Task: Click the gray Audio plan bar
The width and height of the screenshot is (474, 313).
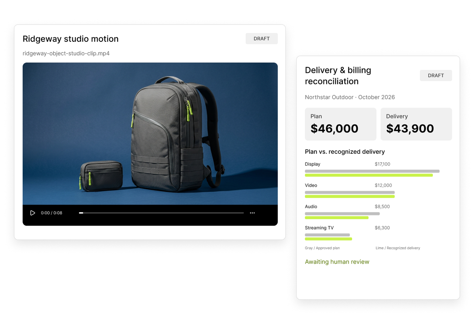Action: point(342,214)
